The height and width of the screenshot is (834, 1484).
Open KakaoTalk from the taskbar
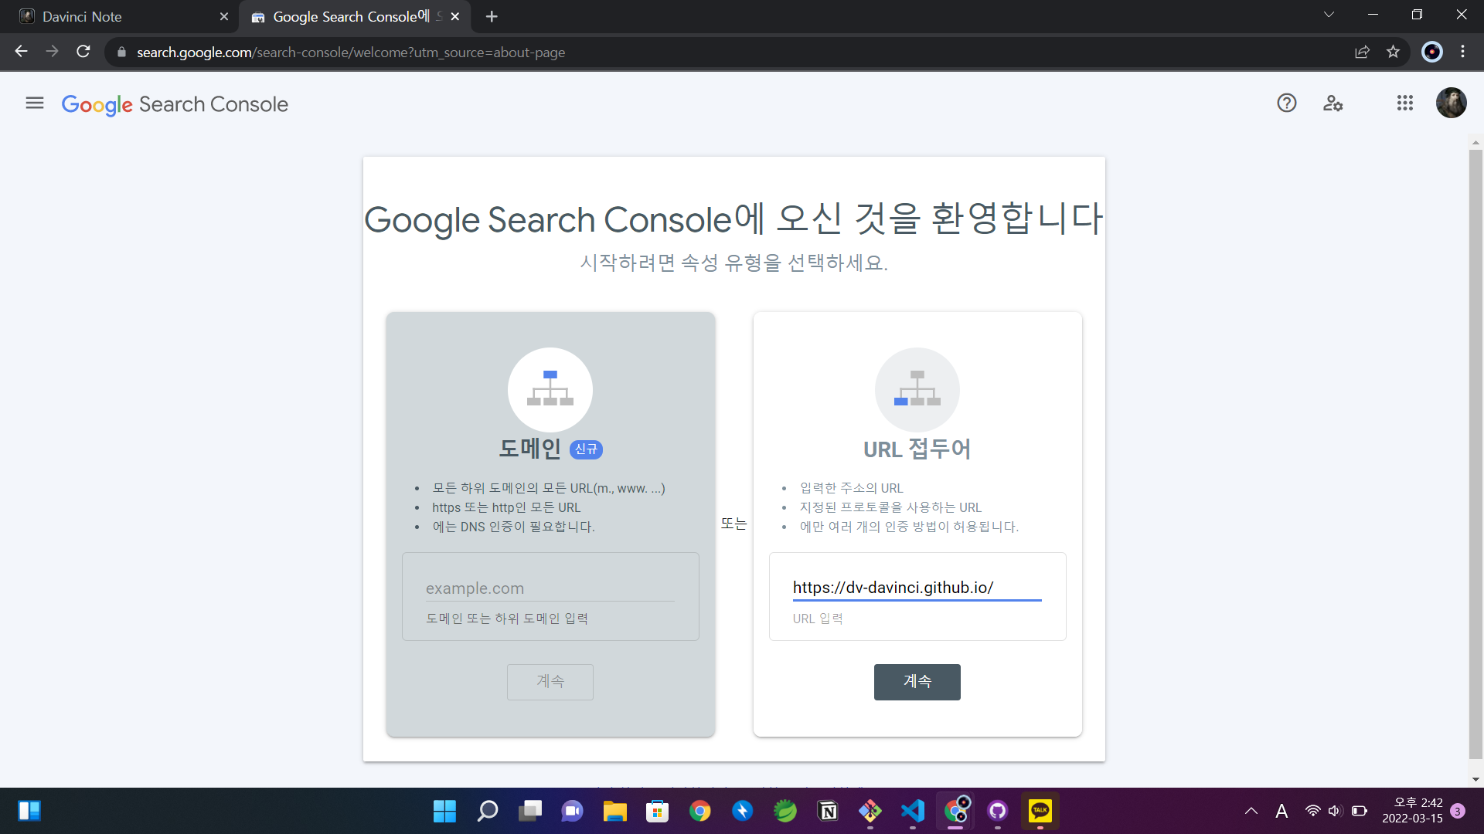(x=1040, y=811)
